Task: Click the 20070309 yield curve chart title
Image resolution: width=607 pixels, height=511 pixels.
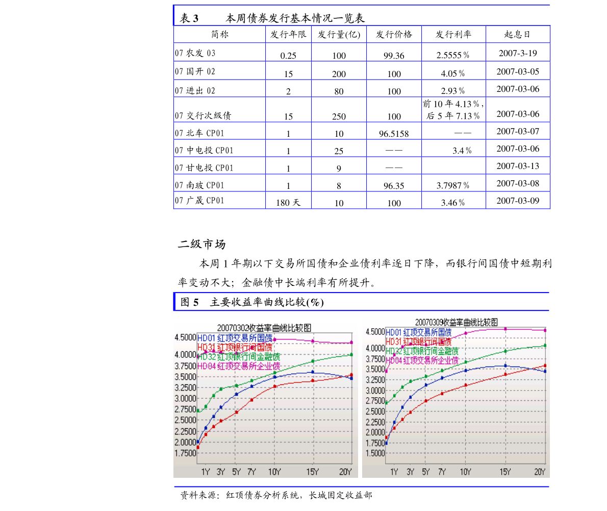Action: point(457,322)
